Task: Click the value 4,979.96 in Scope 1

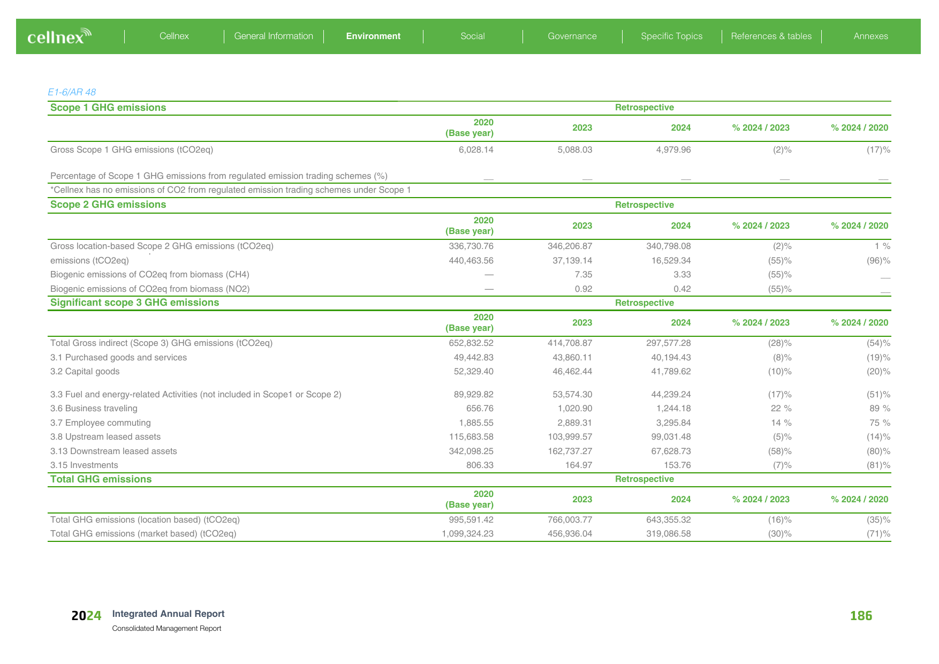Action: click(673, 150)
